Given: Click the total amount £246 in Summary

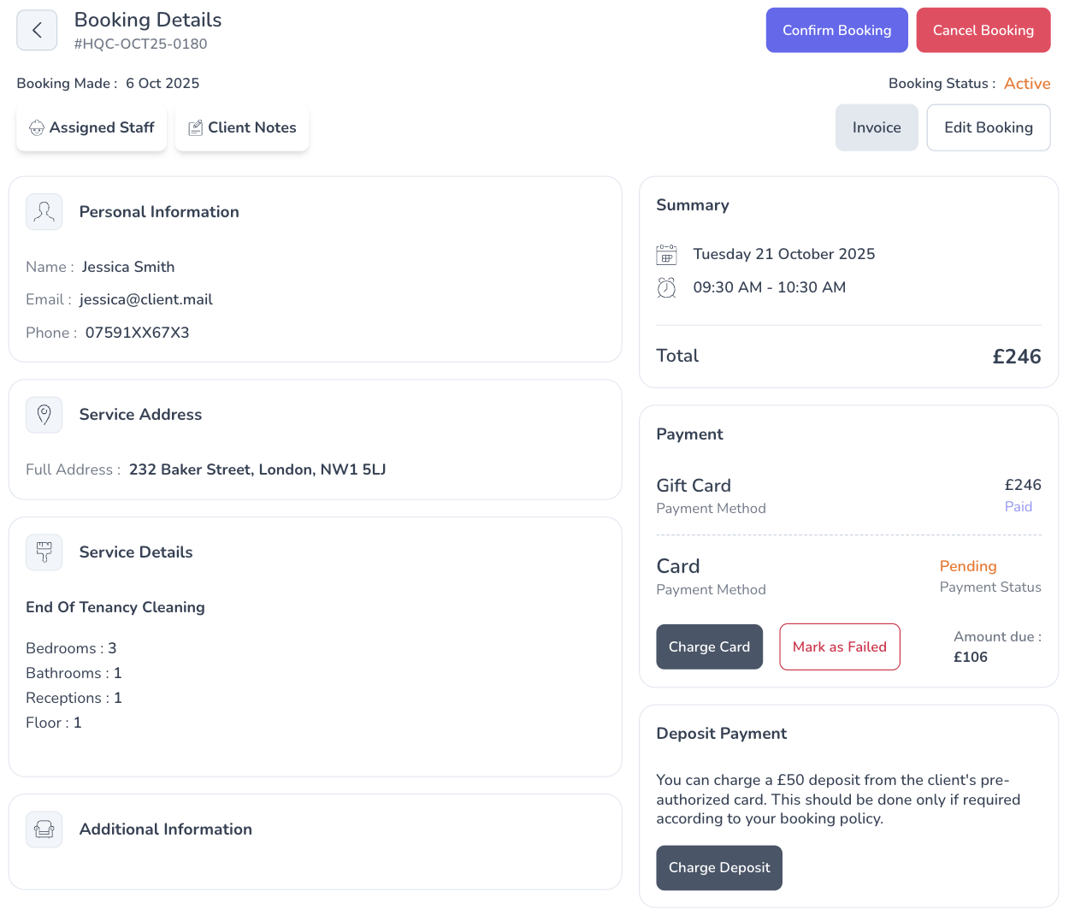Looking at the screenshot, I should [x=1017, y=357].
